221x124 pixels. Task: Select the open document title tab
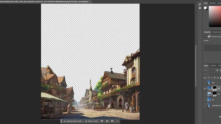(x=45, y=2)
